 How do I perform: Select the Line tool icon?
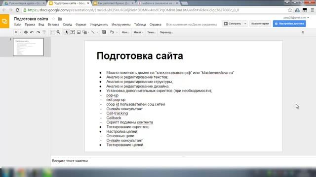click(x=93, y=32)
